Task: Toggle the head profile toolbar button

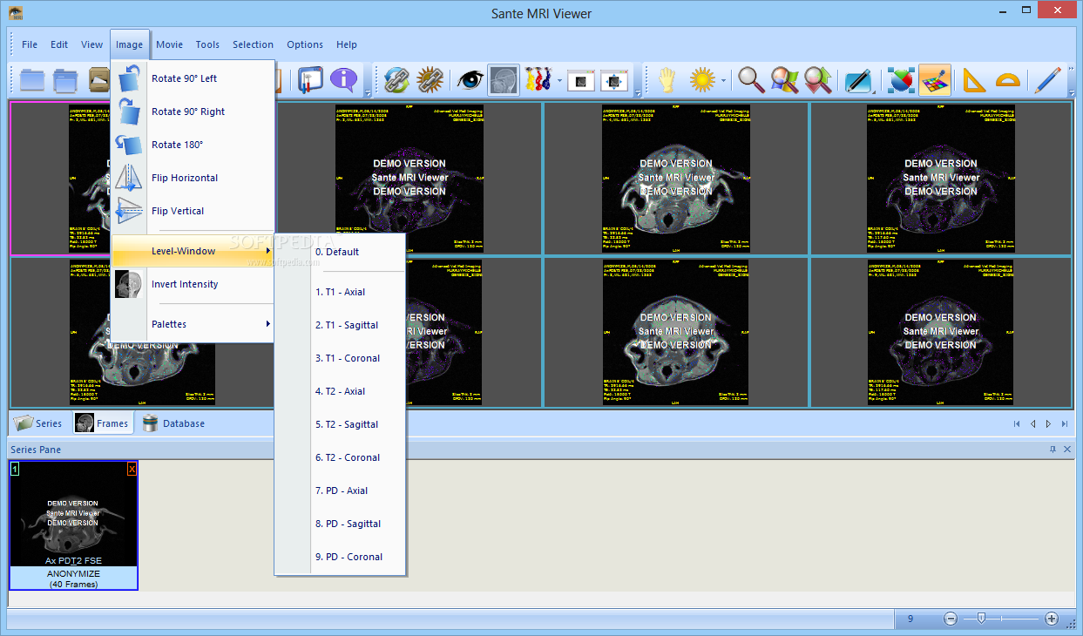Action: coord(504,80)
